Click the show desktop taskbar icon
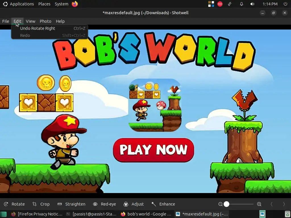This screenshot has height=218, width=291. [x=3, y=214]
